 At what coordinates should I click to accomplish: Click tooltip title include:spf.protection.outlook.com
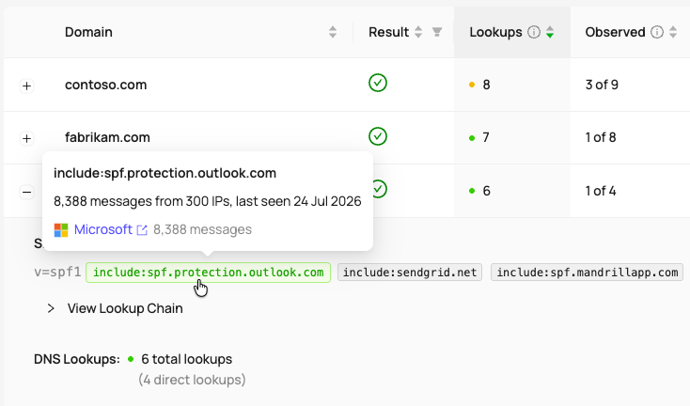tap(165, 173)
